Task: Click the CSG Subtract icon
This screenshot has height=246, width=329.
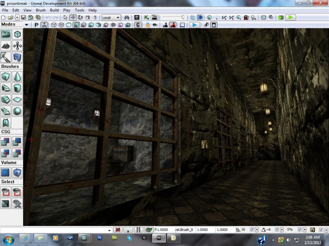Action: click(17, 142)
